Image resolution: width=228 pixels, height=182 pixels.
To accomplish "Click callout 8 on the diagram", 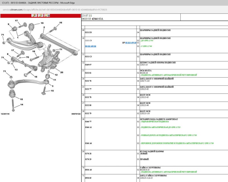I will (x=8, y=54).
